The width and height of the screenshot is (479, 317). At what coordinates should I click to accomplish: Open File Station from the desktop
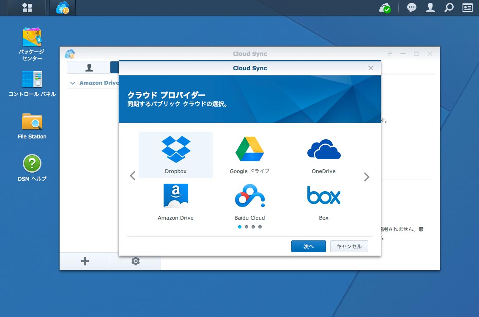click(x=31, y=125)
